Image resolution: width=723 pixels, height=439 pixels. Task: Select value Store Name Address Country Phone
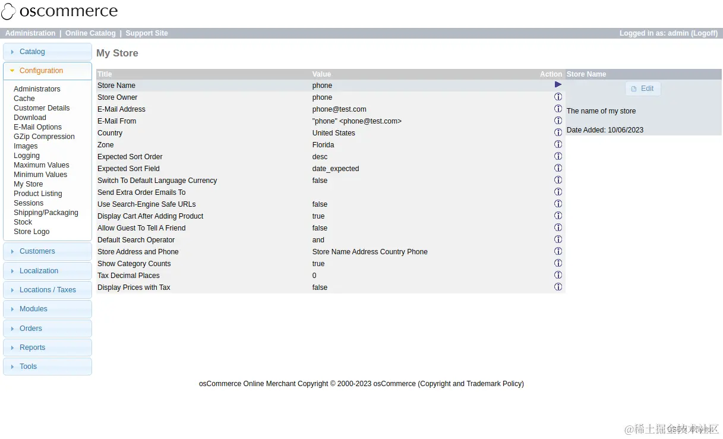tap(370, 252)
